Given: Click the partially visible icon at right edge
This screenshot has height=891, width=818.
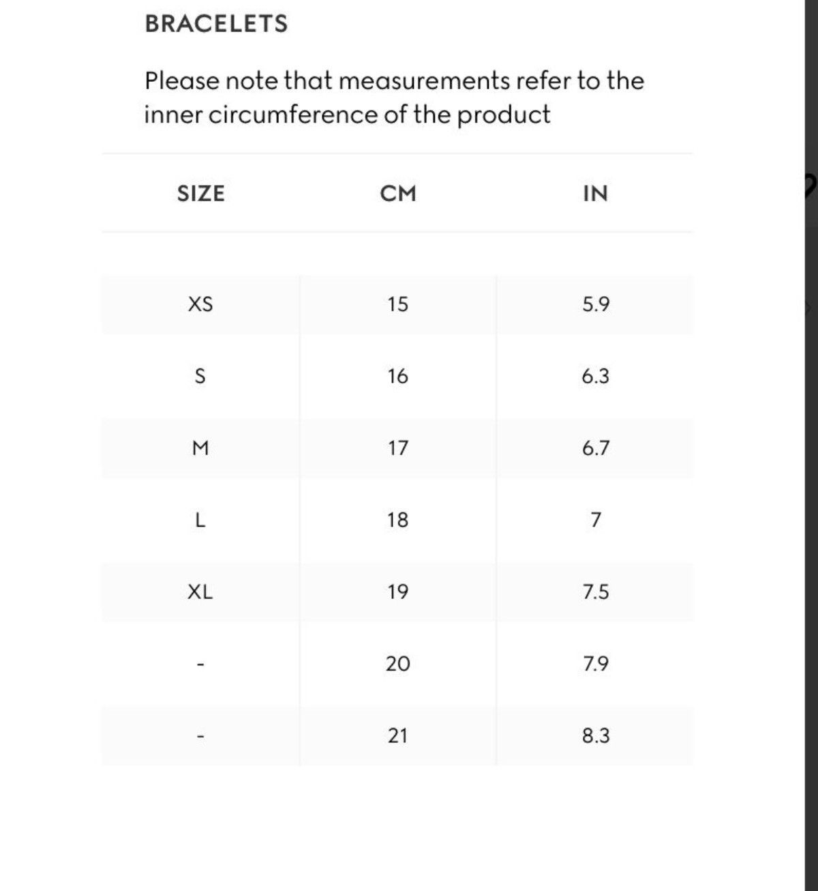Looking at the screenshot, I should 811,184.
